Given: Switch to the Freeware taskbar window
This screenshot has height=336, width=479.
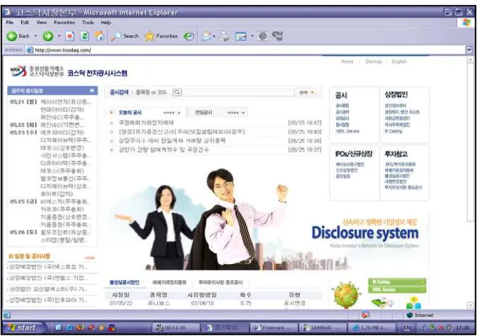Looking at the screenshot, I should tap(274, 328).
